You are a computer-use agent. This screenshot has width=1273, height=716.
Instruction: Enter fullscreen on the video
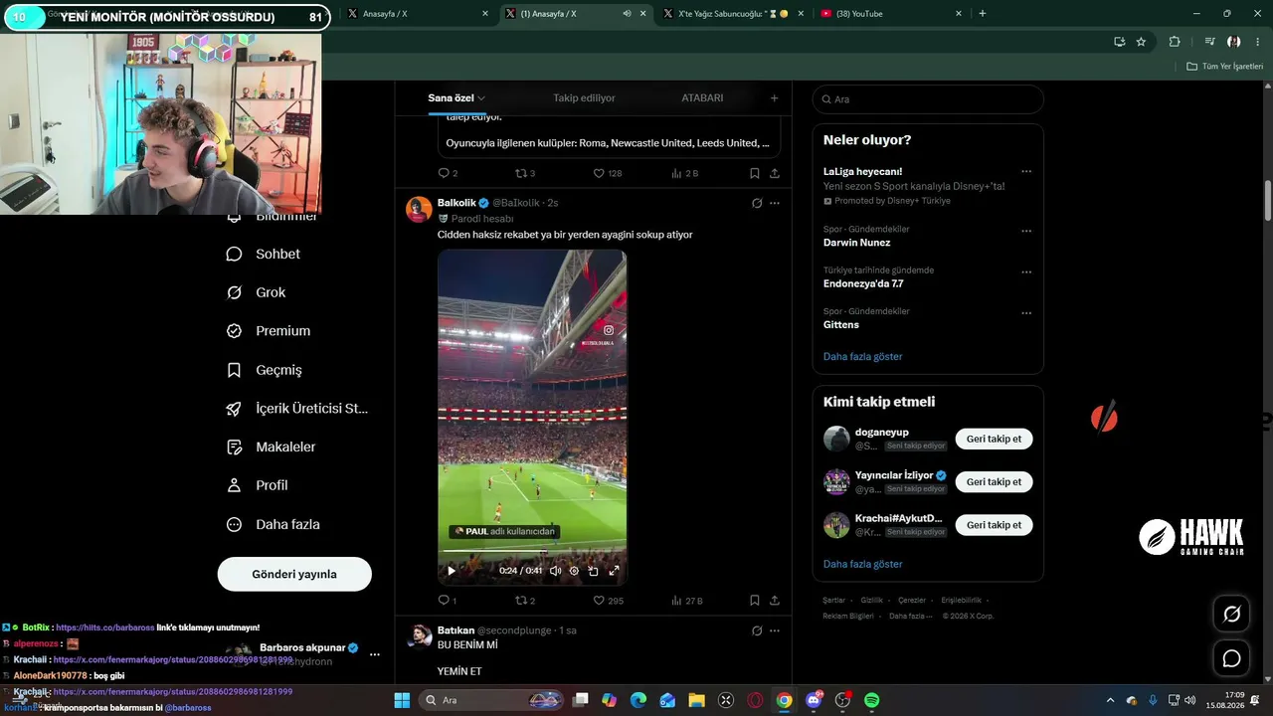pyautogui.click(x=614, y=571)
